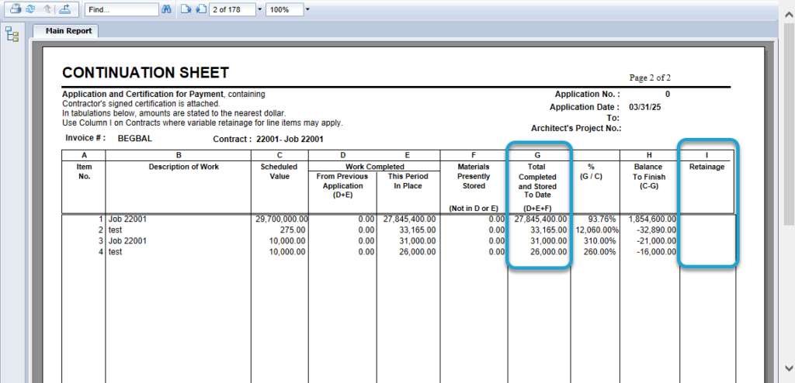Click the 'Application Date :' label
Viewport: 795px width, 383px height.
pos(585,108)
